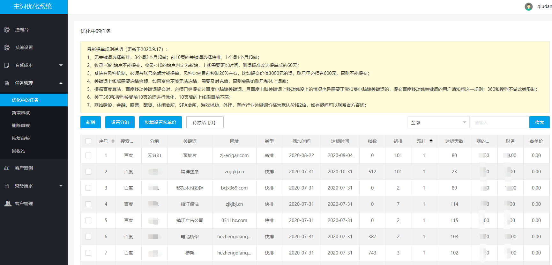Check the checkbox for row 1 泵旋片
552x265 pixels.
point(88,155)
